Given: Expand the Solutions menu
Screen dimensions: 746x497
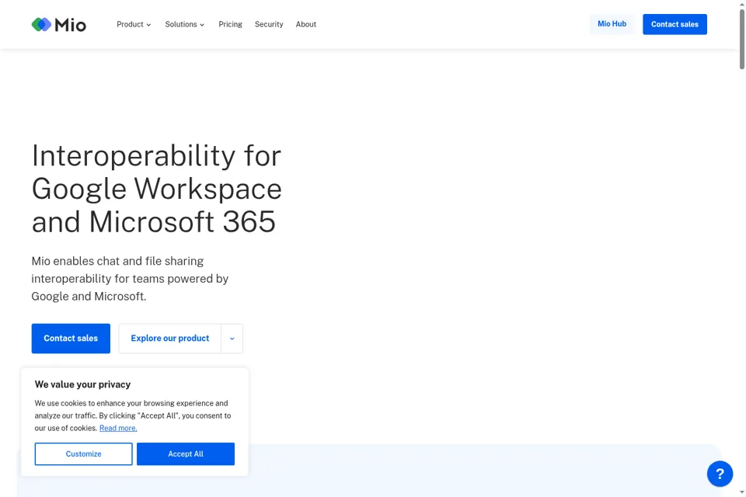Looking at the screenshot, I should (185, 24).
